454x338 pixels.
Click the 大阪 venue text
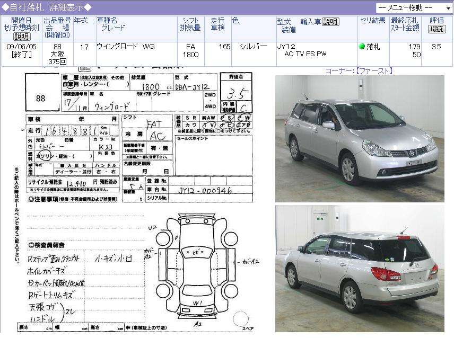[57, 54]
